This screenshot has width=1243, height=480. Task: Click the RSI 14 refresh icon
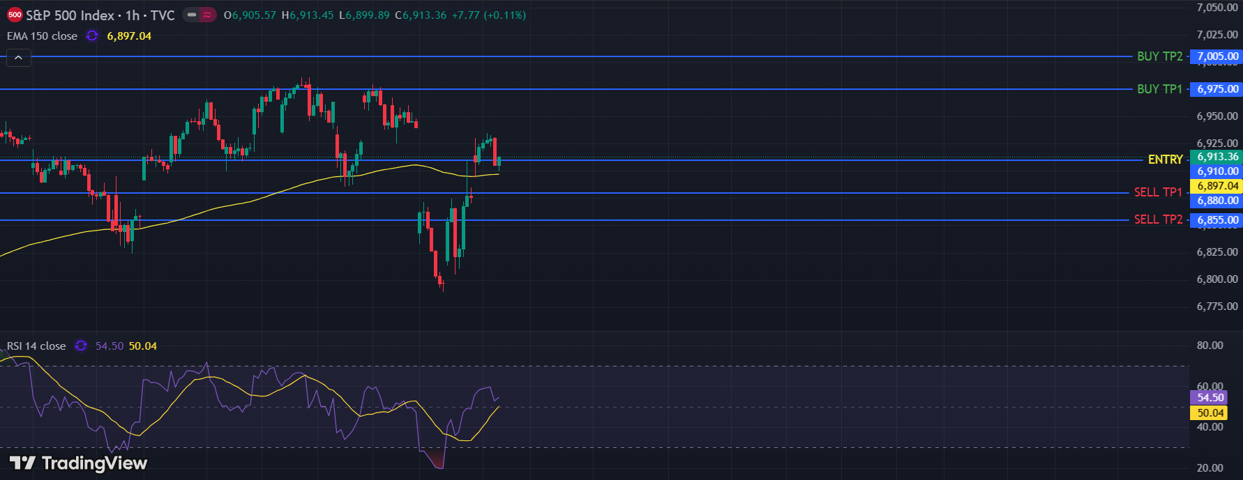coord(81,346)
